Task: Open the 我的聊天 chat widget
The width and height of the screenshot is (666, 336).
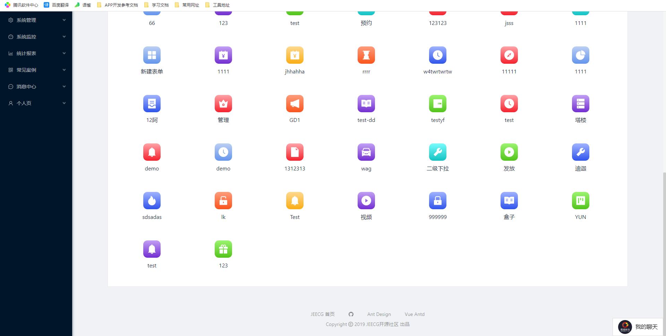Action: point(638,327)
